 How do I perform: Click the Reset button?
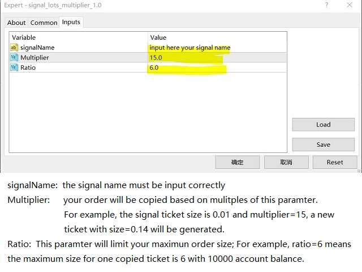335,162
